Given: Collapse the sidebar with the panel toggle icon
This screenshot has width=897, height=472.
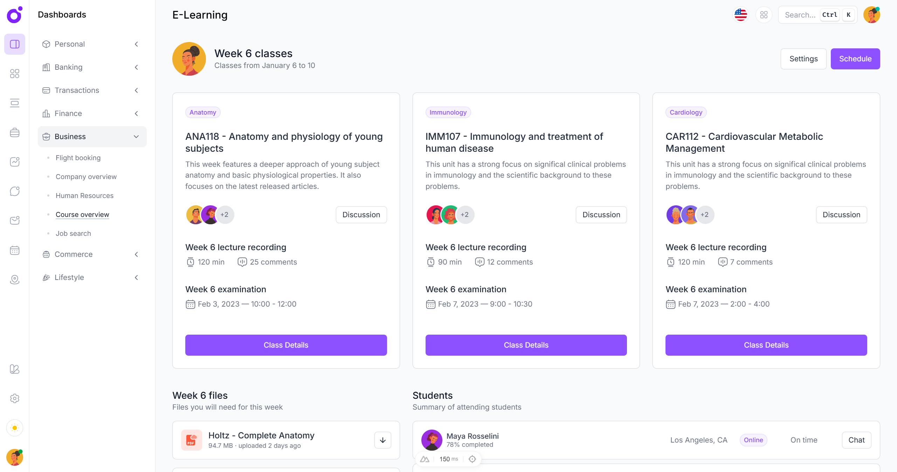Looking at the screenshot, I should pyautogui.click(x=14, y=44).
